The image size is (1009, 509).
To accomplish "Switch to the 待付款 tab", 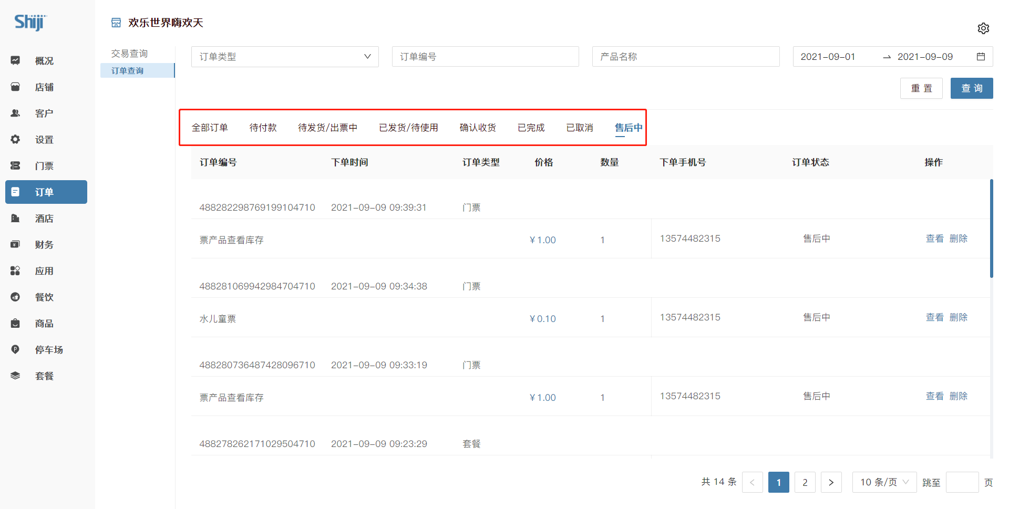I will point(263,128).
